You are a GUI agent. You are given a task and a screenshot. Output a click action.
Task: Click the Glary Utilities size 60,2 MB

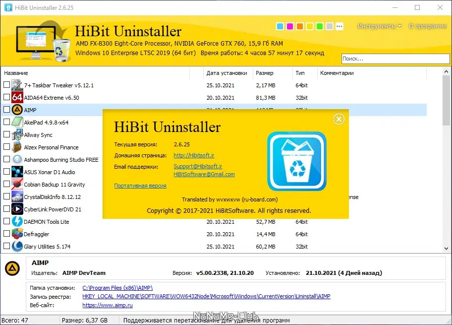[x=266, y=247]
